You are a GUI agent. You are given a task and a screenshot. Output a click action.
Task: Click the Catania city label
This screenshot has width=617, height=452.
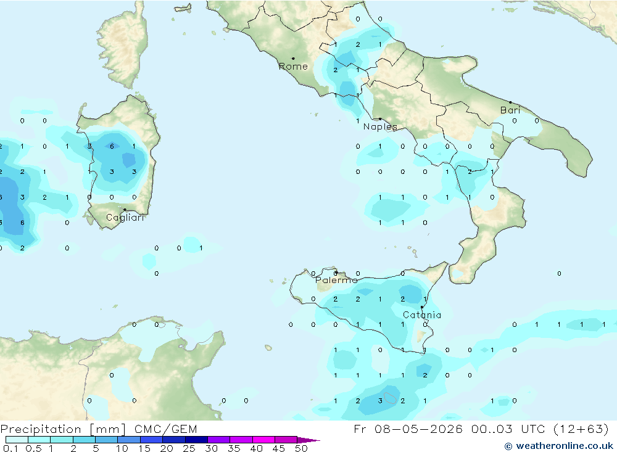point(422,315)
